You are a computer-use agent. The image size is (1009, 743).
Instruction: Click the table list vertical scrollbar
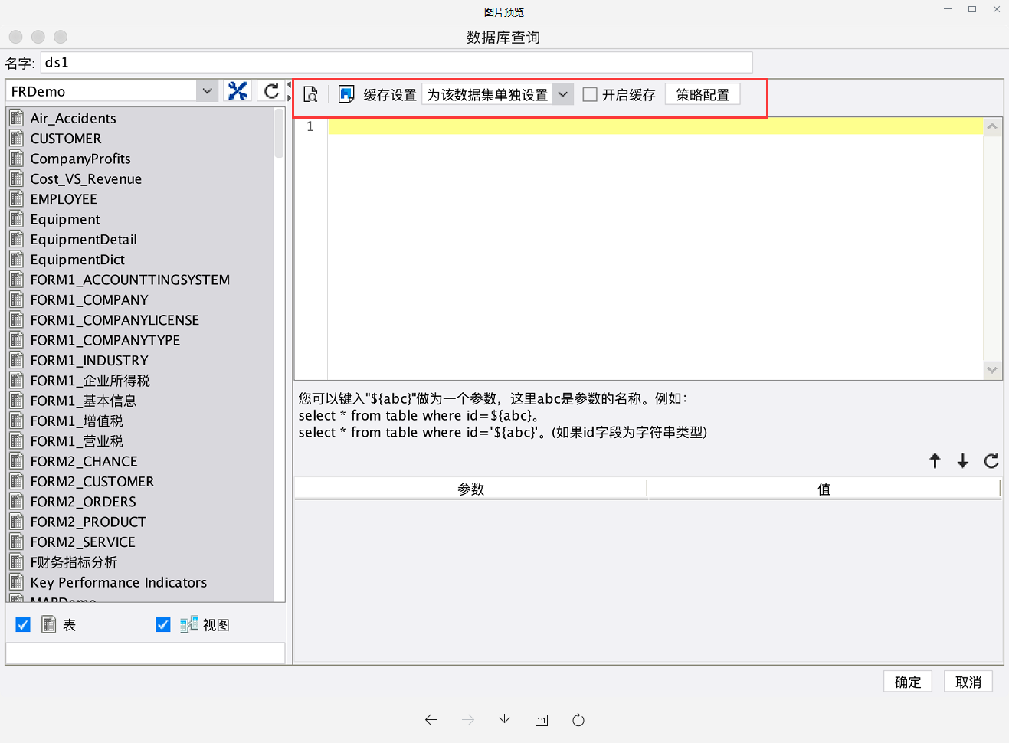click(x=279, y=132)
